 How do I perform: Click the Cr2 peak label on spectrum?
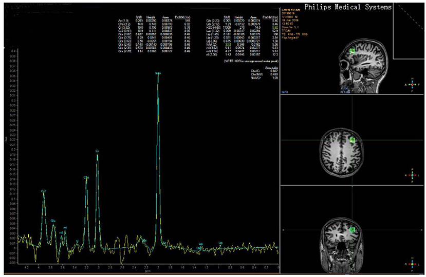[44, 191]
